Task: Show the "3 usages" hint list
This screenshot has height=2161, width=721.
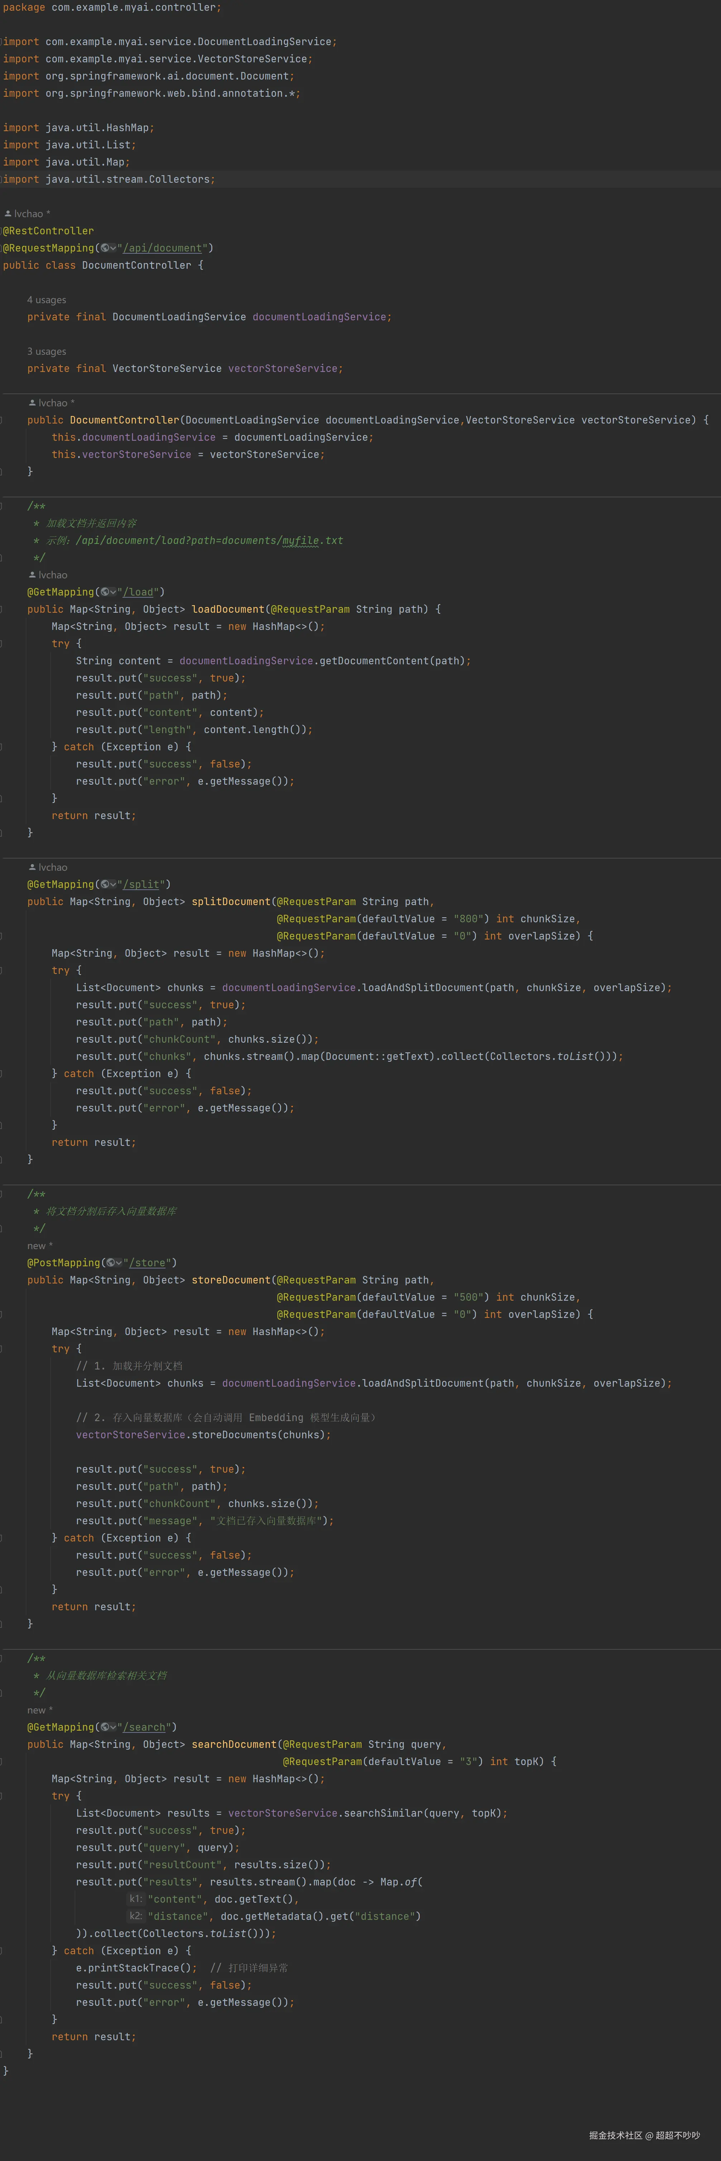Action: (x=46, y=352)
